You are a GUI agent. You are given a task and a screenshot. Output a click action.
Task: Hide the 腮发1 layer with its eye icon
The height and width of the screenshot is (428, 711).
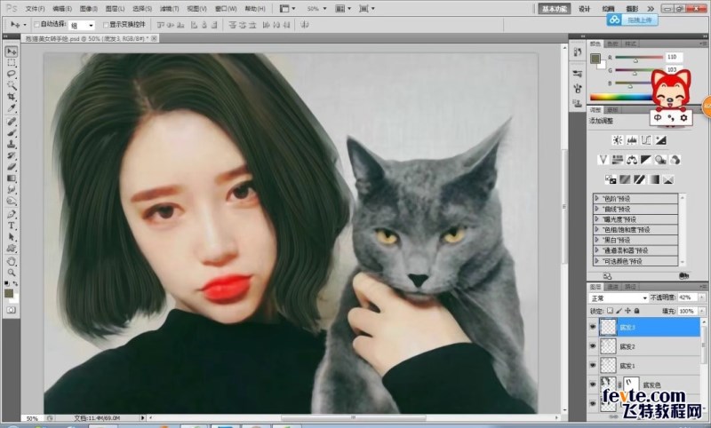click(x=593, y=365)
